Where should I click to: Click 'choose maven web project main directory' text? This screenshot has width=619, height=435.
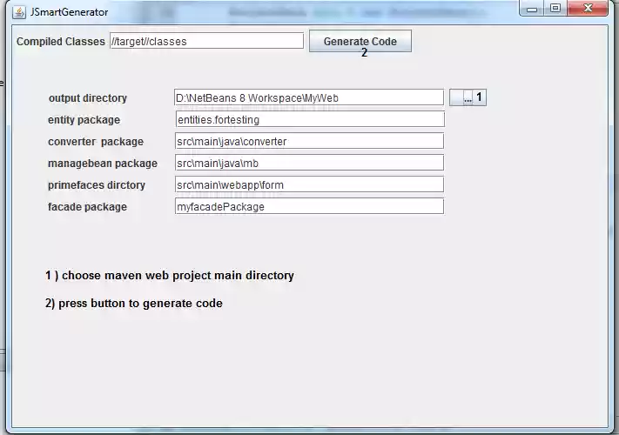[x=178, y=275]
